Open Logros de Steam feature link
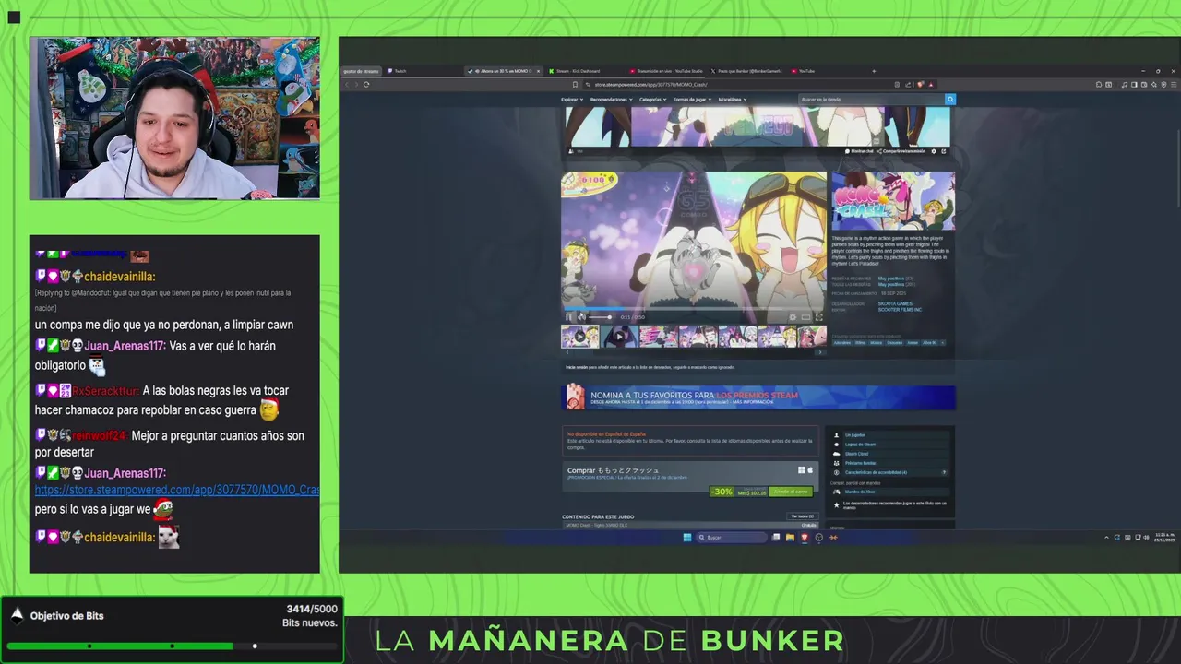 (860, 445)
